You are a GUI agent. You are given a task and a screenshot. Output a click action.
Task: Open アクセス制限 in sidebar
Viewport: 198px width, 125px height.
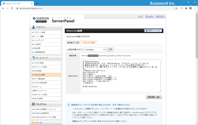[x=46, y=63]
